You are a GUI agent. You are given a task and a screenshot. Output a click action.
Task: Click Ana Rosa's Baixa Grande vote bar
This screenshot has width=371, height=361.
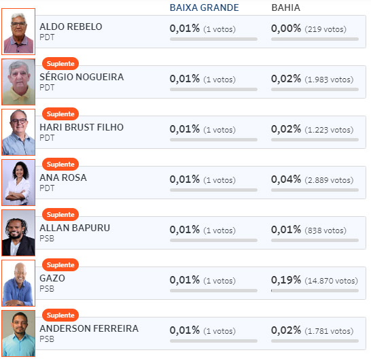[x=213, y=190]
